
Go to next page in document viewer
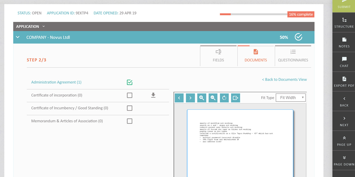pyautogui.click(x=190, y=98)
